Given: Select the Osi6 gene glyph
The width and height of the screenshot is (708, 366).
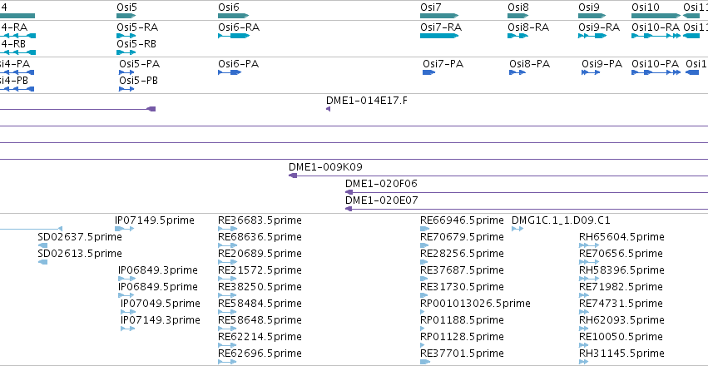Looking at the screenshot, I should [234, 16].
